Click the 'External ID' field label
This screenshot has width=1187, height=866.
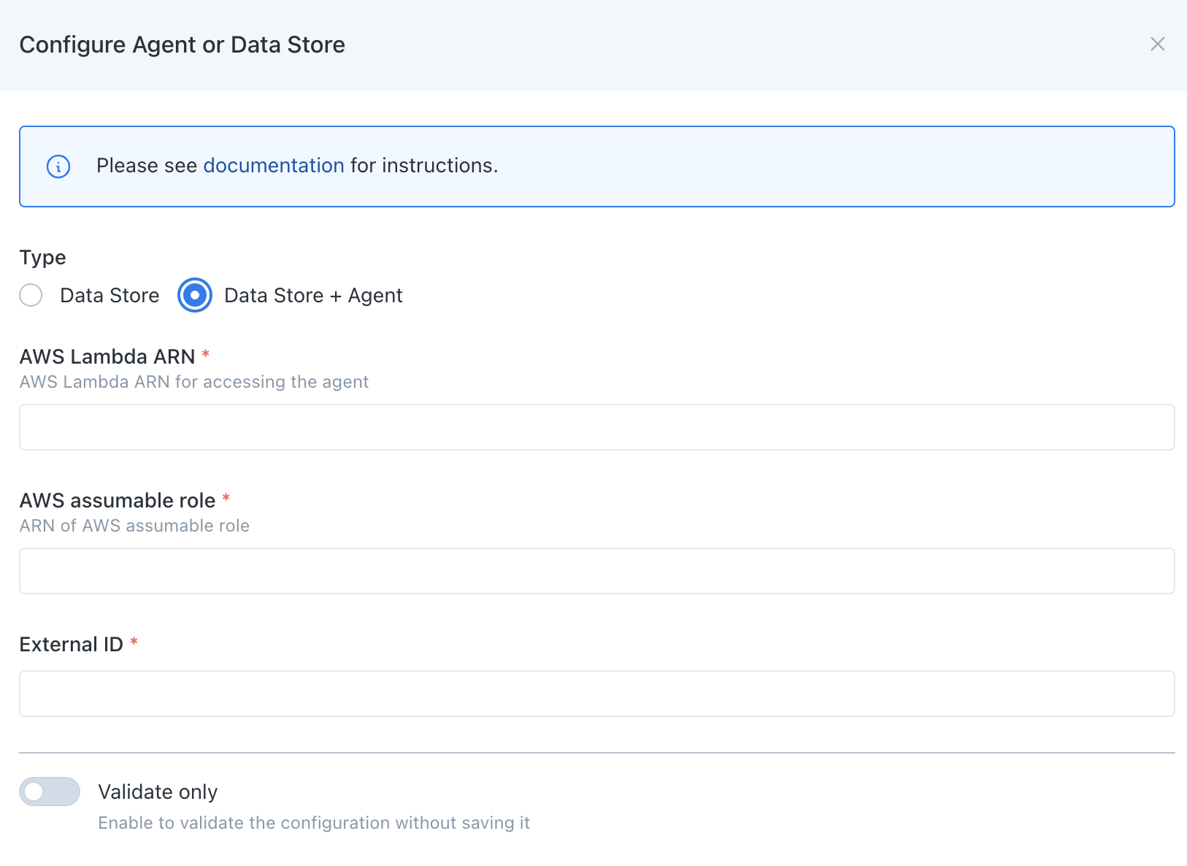[x=72, y=645]
